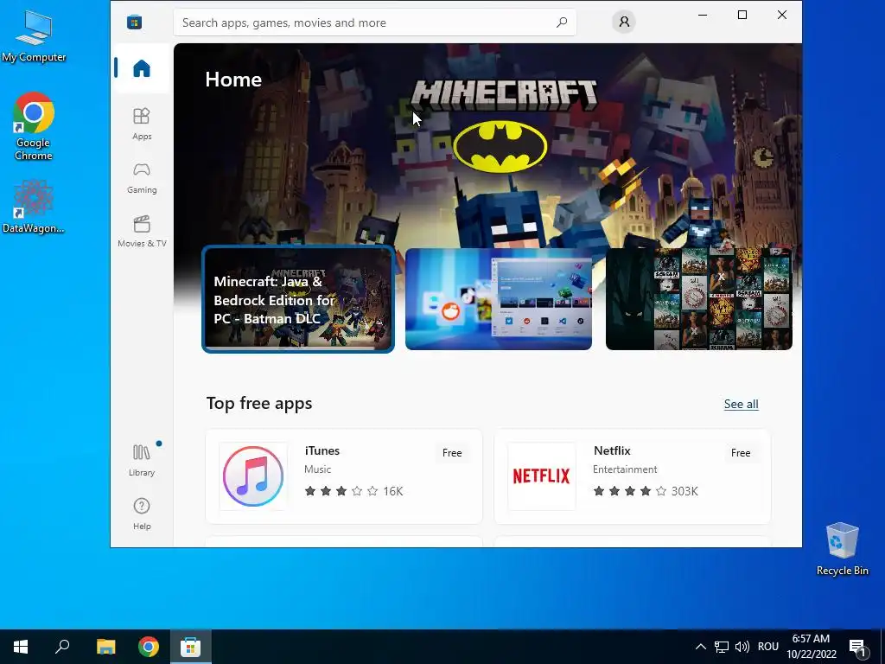The width and height of the screenshot is (885, 664).
Task: Click the search magnifier icon
Action: pos(561,22)
